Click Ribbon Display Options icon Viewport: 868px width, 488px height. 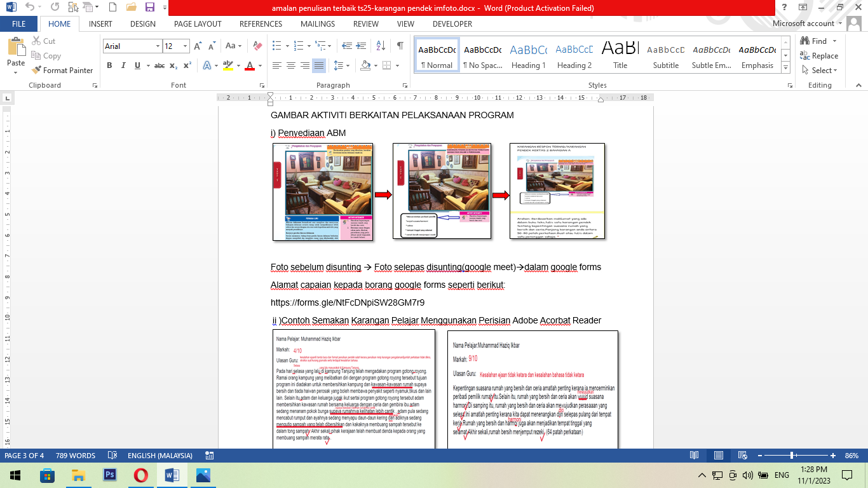pos(803,8)
